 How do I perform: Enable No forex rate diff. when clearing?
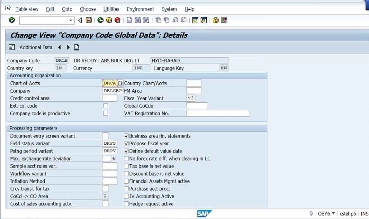[126, 159]
